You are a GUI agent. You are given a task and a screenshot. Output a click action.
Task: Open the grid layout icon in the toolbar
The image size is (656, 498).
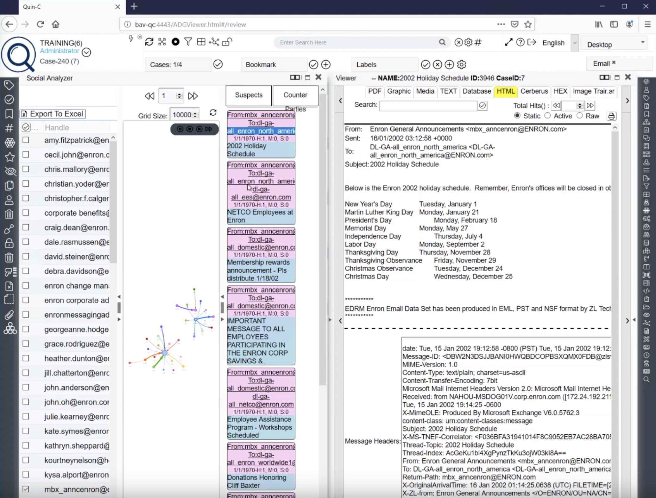pos(201,42)
